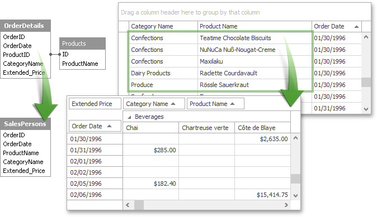Click scroll down arrow of the grid

point(366,109)
